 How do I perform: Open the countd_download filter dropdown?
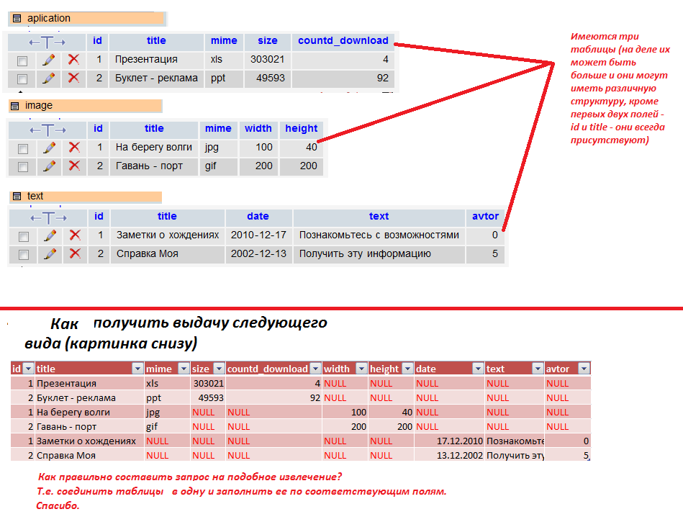[x=315, y=369]
